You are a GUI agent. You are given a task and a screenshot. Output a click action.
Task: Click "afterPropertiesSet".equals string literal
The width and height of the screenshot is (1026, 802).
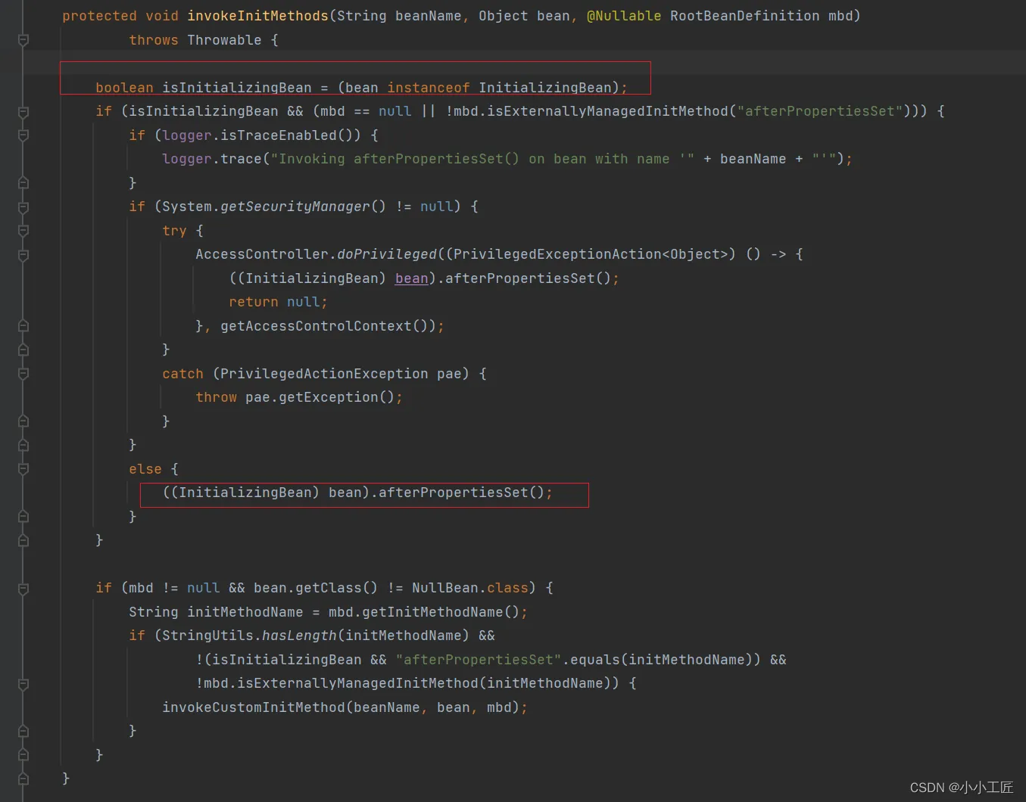click(479, 660)
